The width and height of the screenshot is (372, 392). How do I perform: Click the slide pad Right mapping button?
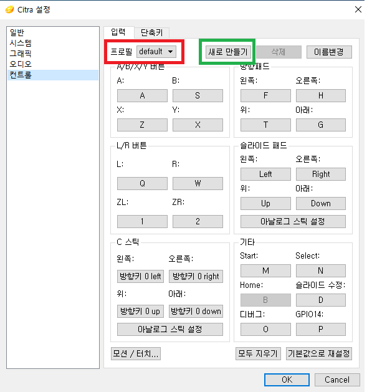click(321, 174)
